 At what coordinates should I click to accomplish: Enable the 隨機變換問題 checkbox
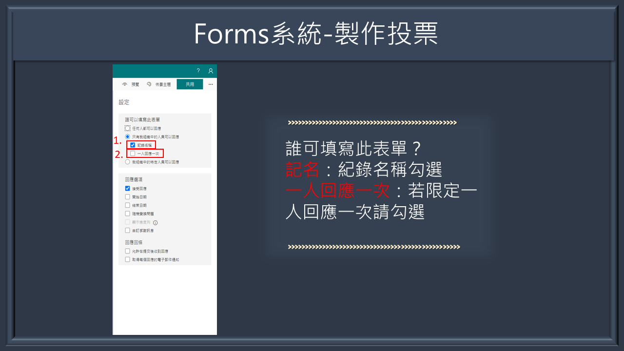pos(128,214)
